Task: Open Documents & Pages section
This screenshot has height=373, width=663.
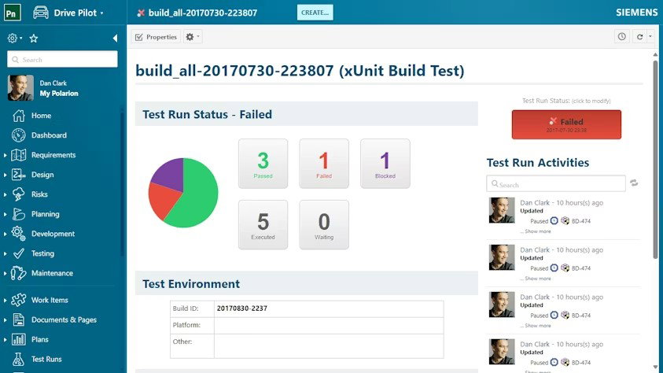Action: click(x=64, y=319)
